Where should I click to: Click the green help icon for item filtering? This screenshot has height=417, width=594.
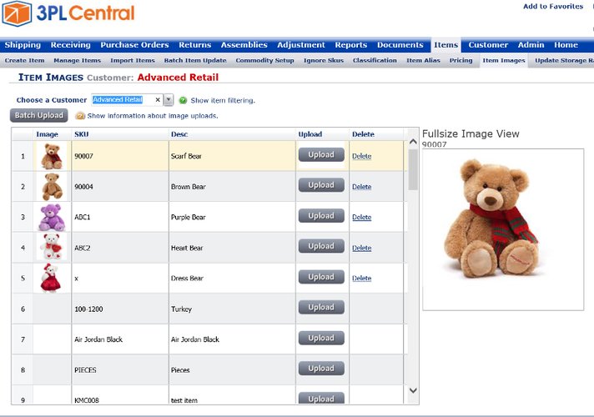pyautogui.click(x=183, y=100)
